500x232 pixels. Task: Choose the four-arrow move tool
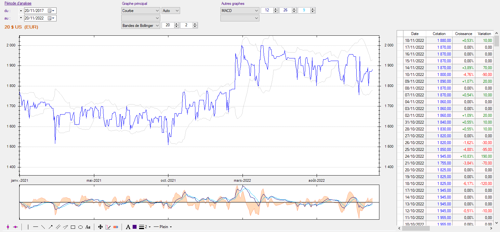[x=100, y=227]
